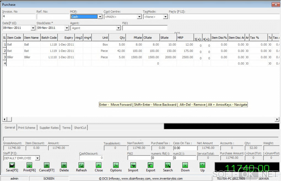The height and width of the screenshot is (181, 281).
Task: Open the Terms tab
Action: pos(66,128)
